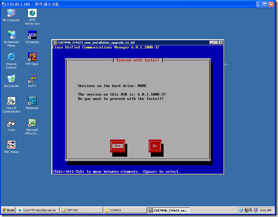
Task: Click the remote desktop title bar icon
Action: 4,4
